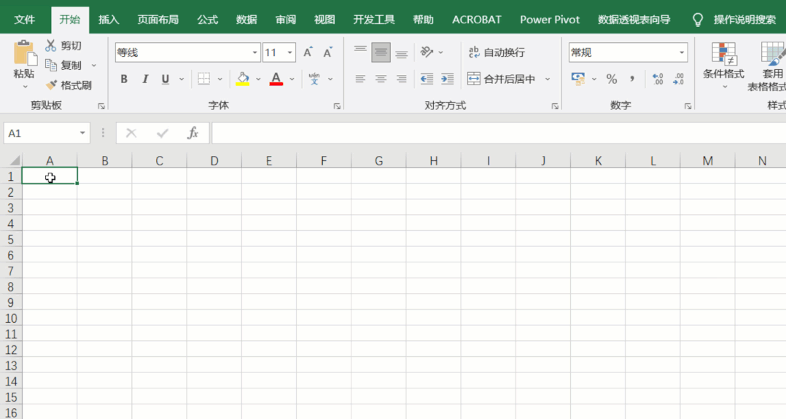This screenshot has width=786, height=419.
Task: Decrease indent icon
Action: click(427, 79)
